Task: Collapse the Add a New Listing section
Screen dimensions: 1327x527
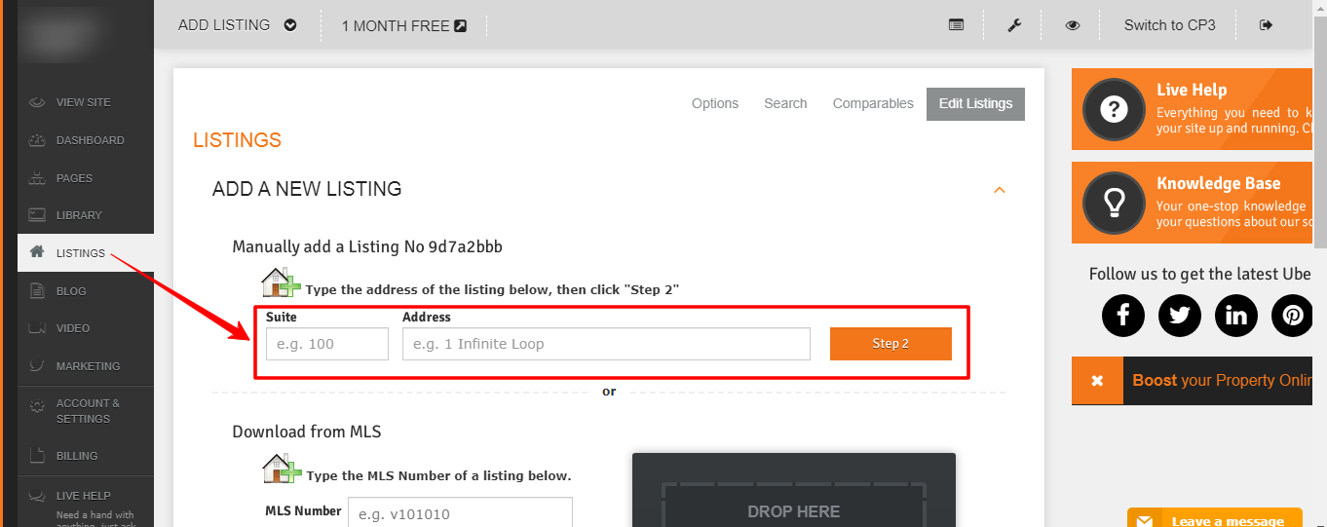Action: [x=999, y=190]
